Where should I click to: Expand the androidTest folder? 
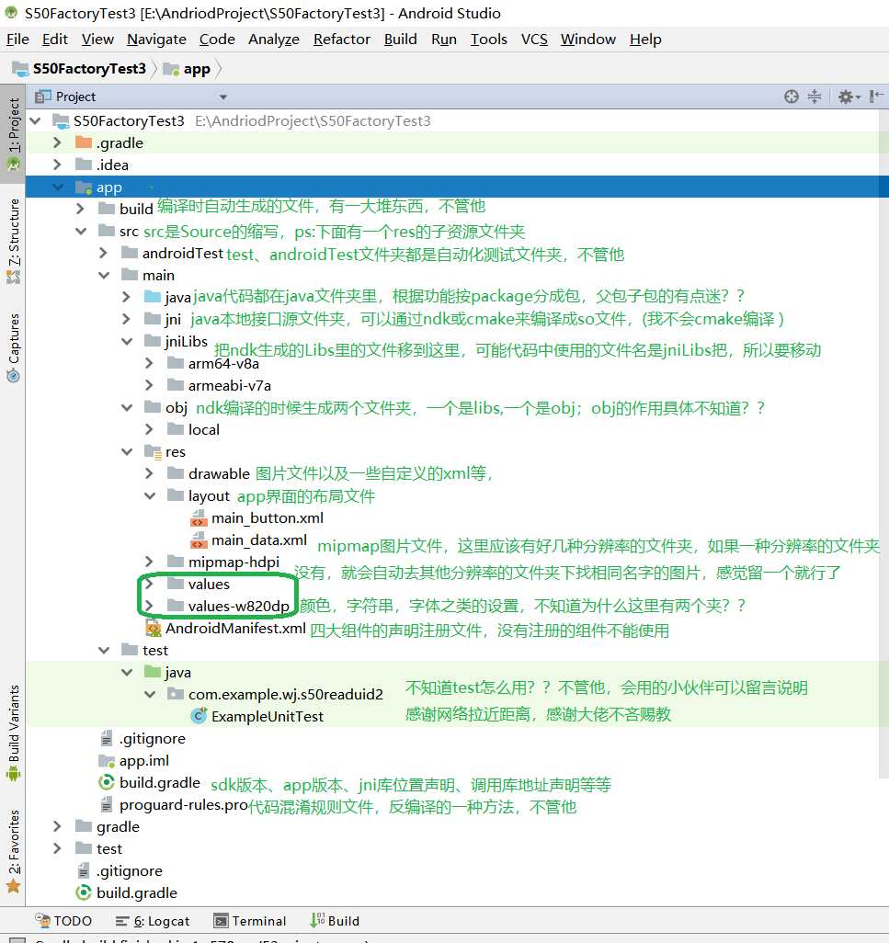tap(103, 253)
